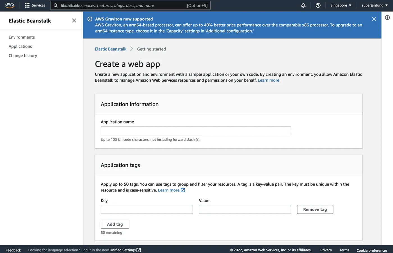393x253 pixels.
Task: Click Learn more link under Create a web app
Action: click(268, 80)
